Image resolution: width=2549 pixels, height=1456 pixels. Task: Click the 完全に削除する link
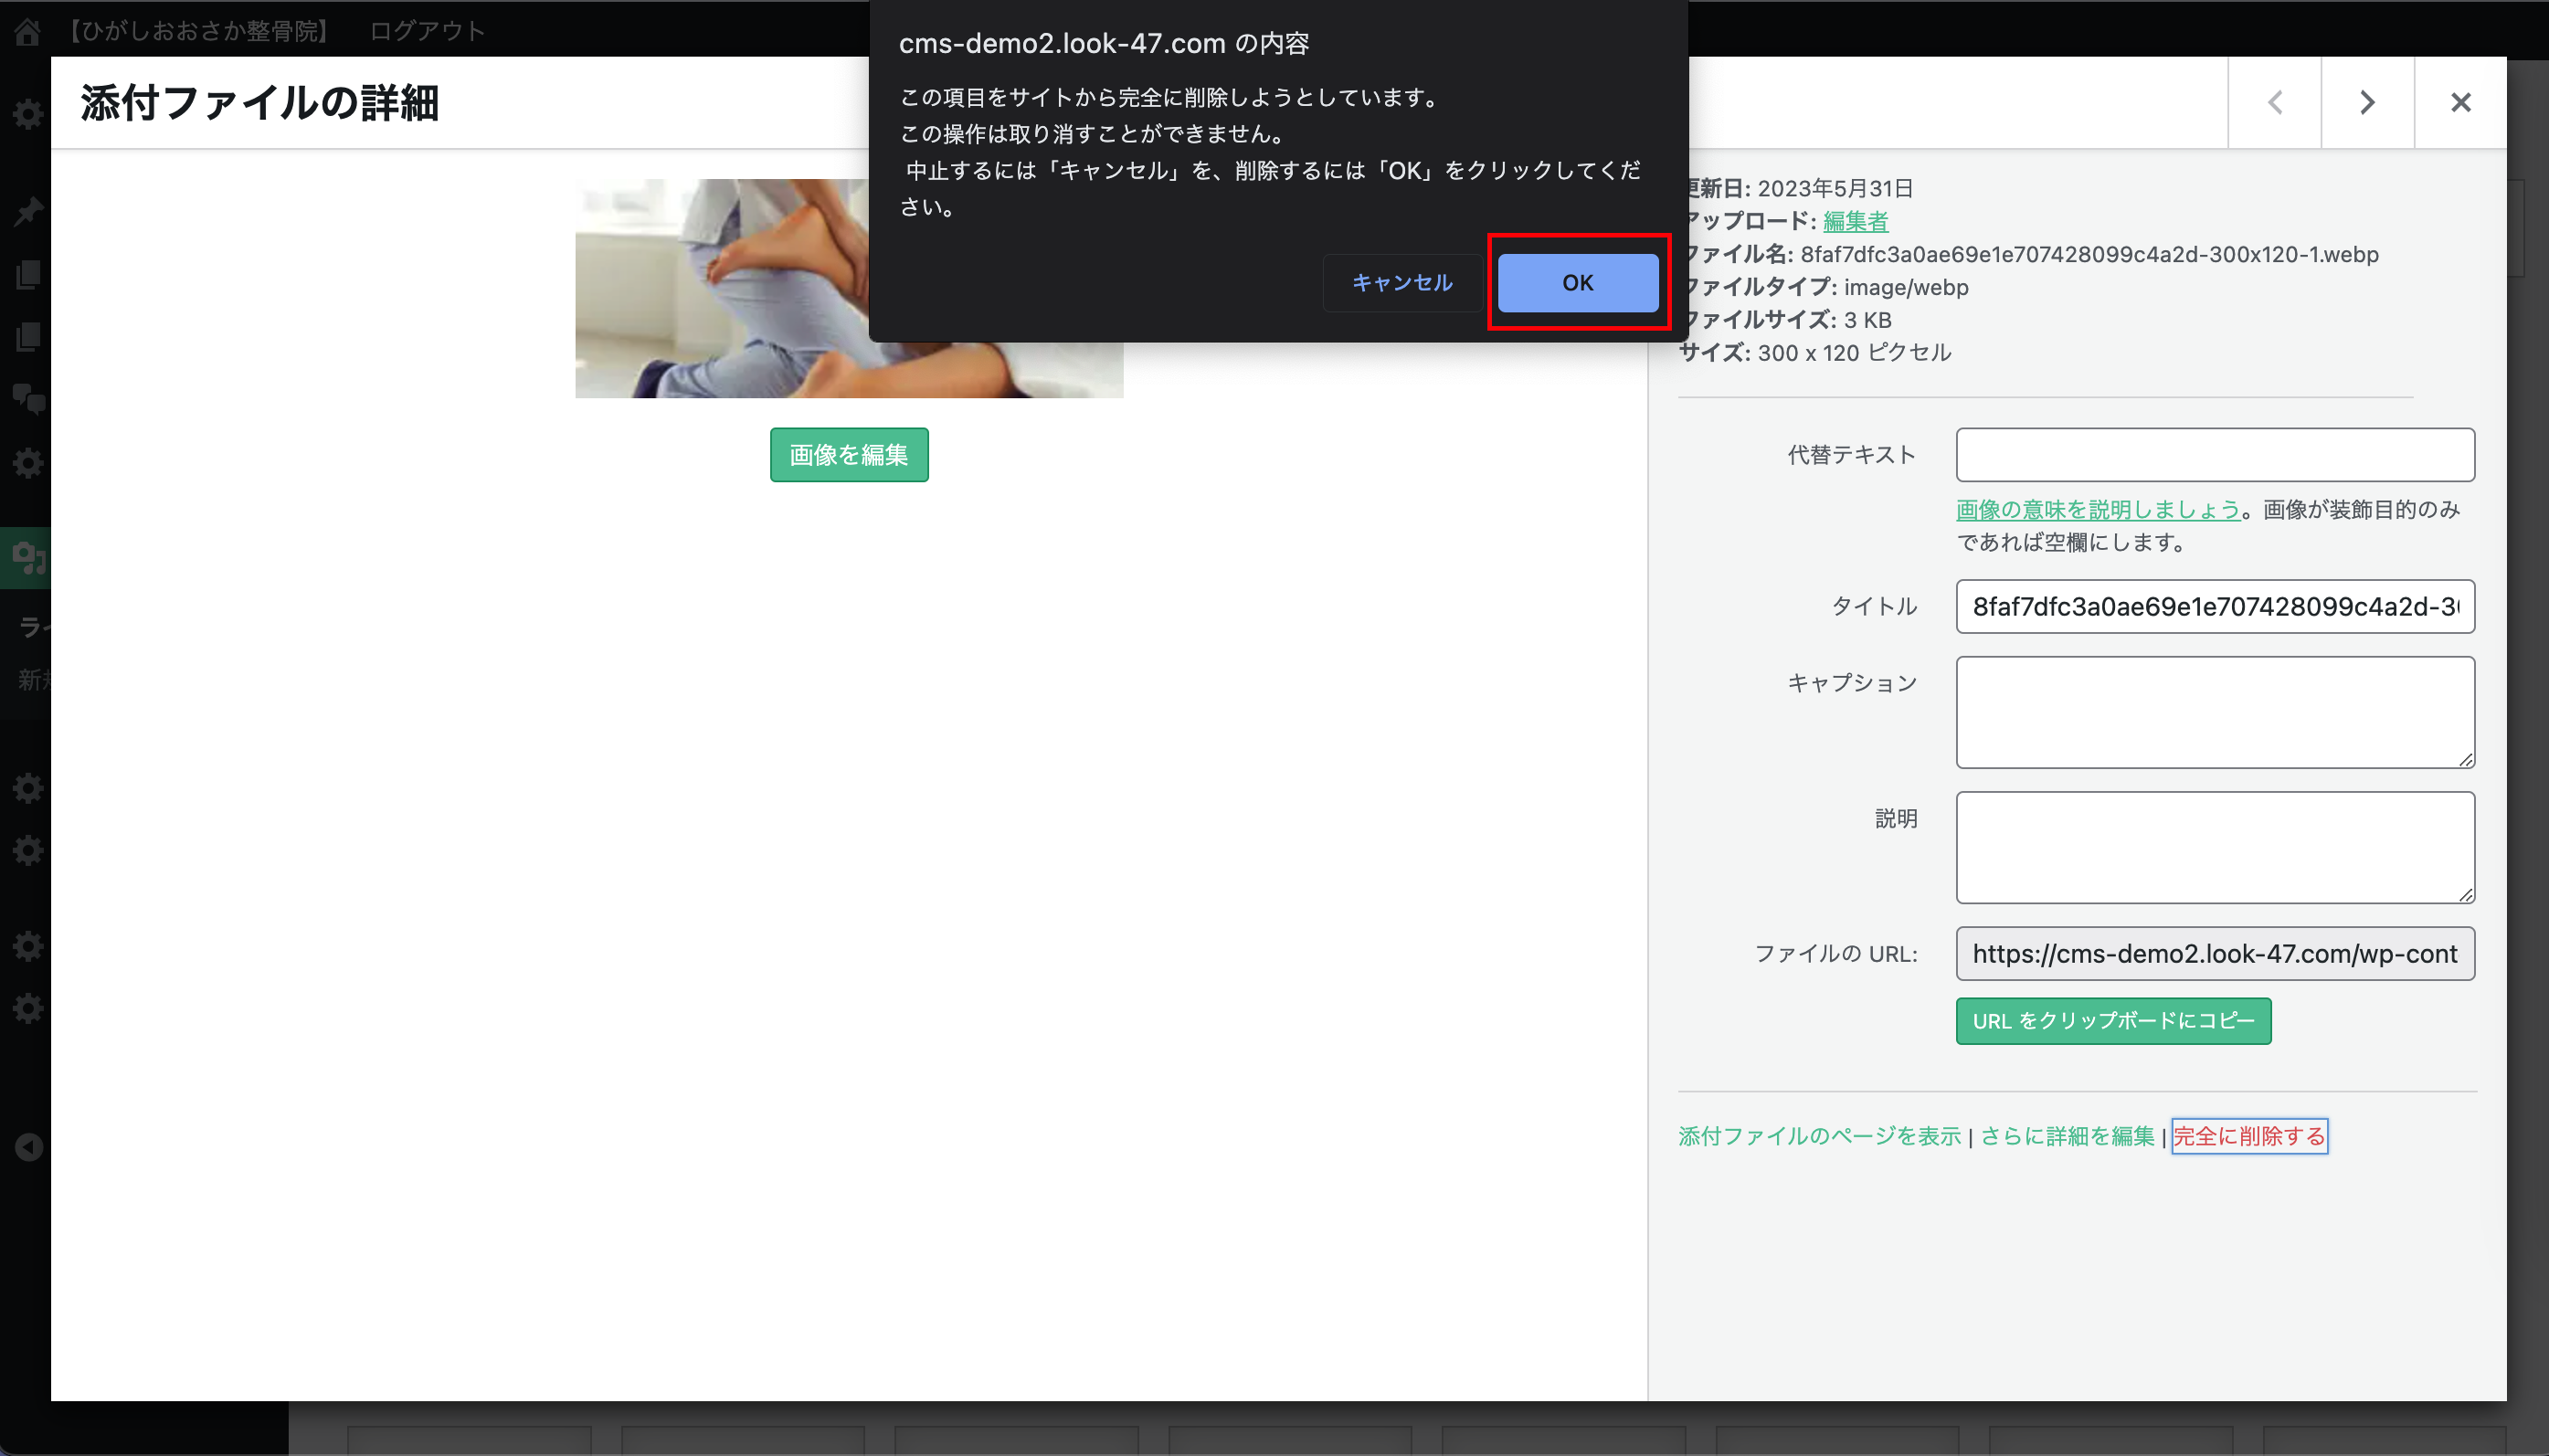[x=2249, y=1136]
